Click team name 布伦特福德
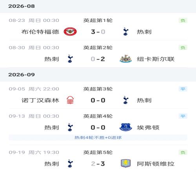196x172 pixels. [x=40, y=32]
